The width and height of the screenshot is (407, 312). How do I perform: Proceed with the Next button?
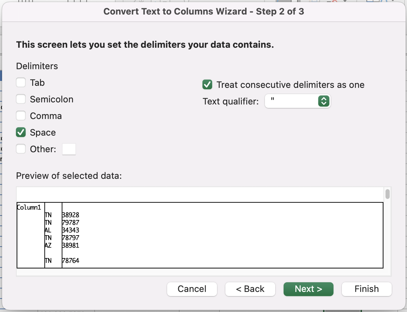[x=308, y=289]
